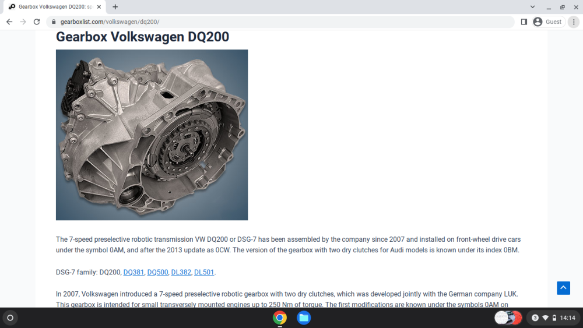Show the notification count badge
The image size is (583, 328).
coord(535,318)
